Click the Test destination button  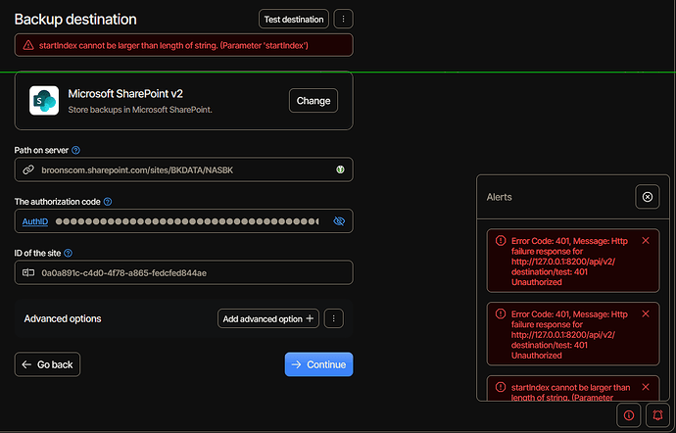tap(294, 19)
